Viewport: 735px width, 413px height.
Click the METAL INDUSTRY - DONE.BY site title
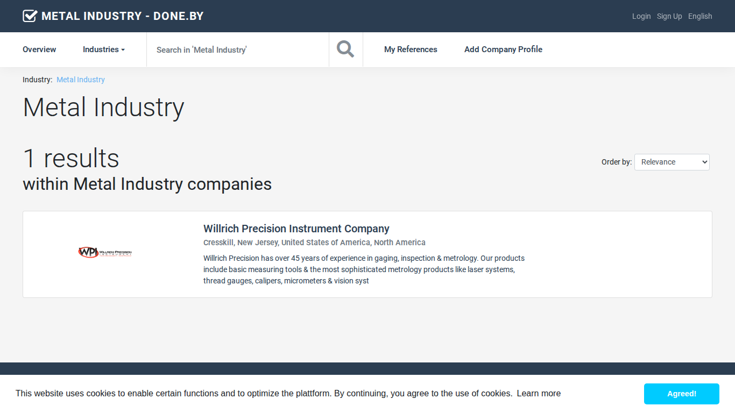point(123,16)
